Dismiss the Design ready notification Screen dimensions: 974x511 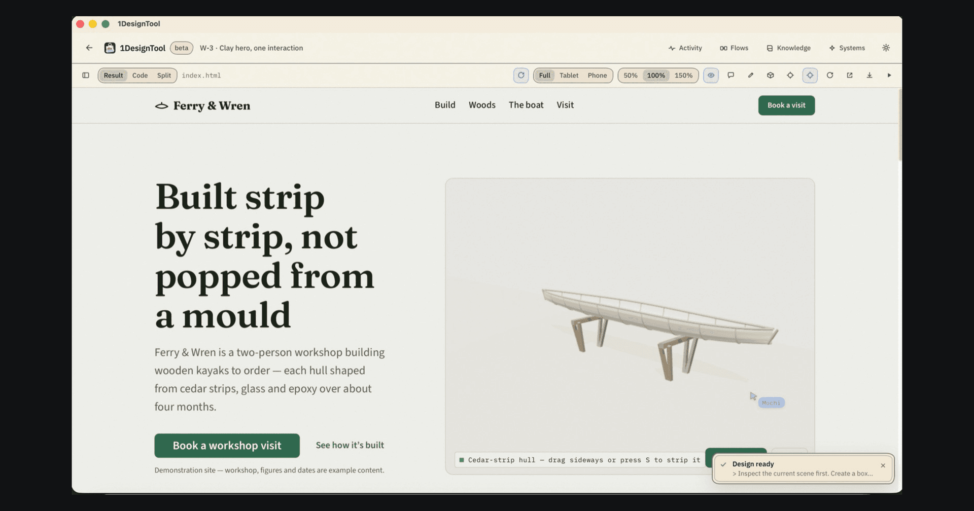(883, 465)
